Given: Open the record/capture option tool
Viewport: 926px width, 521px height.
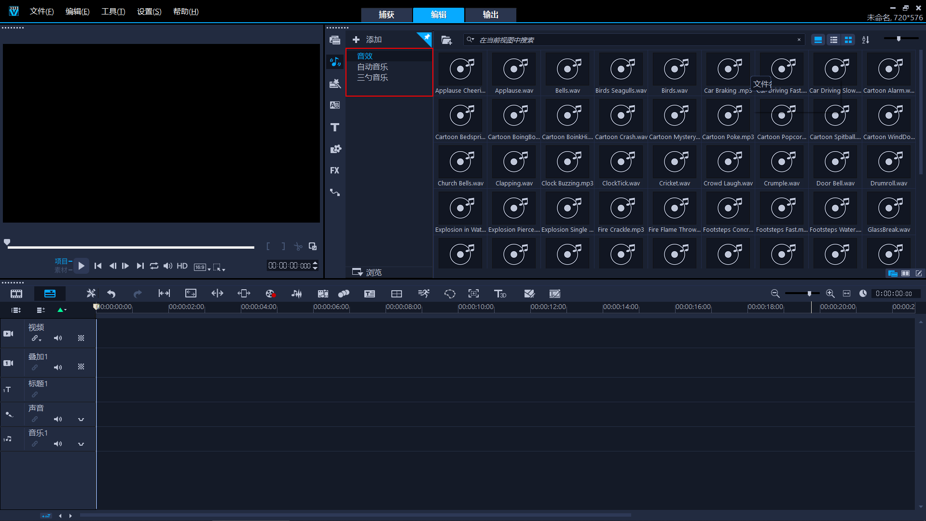Looking at the screenshot, I should click(270, 294).
